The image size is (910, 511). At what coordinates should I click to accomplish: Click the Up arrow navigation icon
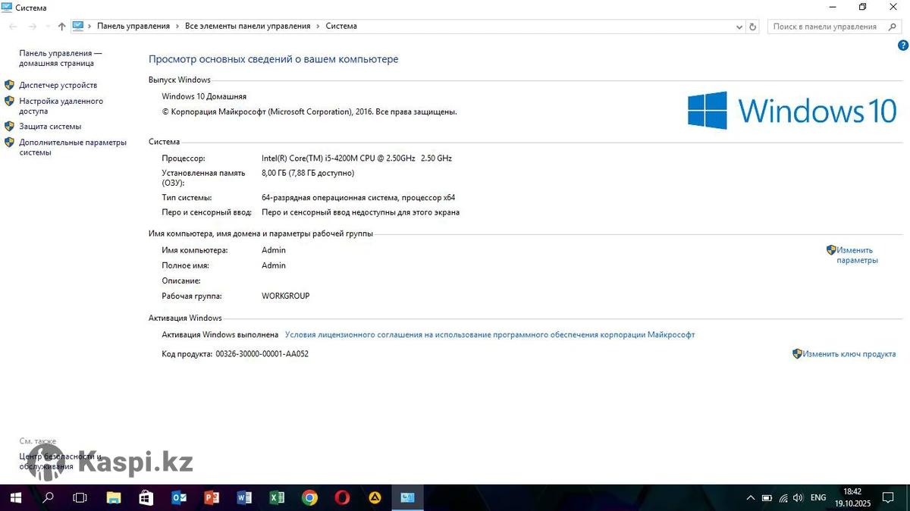tap(61, 27)
